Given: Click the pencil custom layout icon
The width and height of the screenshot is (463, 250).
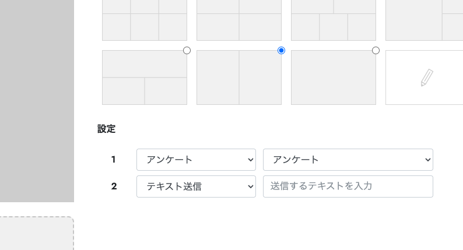Looking at the screenshot, I should 427,78.
